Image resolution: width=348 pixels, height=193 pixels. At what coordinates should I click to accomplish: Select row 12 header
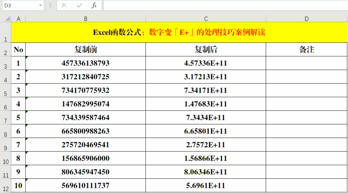(6, 185)
